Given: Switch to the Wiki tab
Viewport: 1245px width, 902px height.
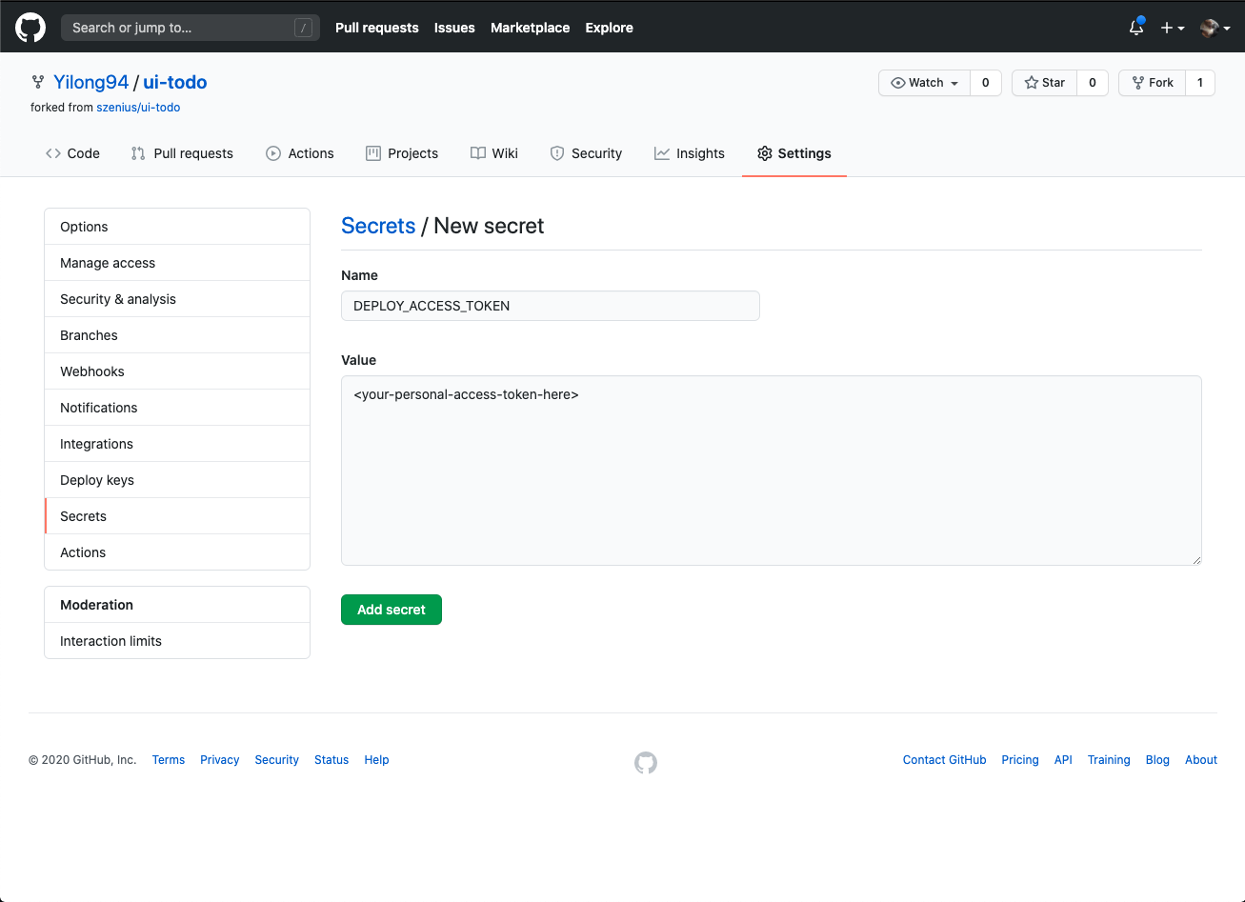Looking at the screenshot, I should (494, 153).
